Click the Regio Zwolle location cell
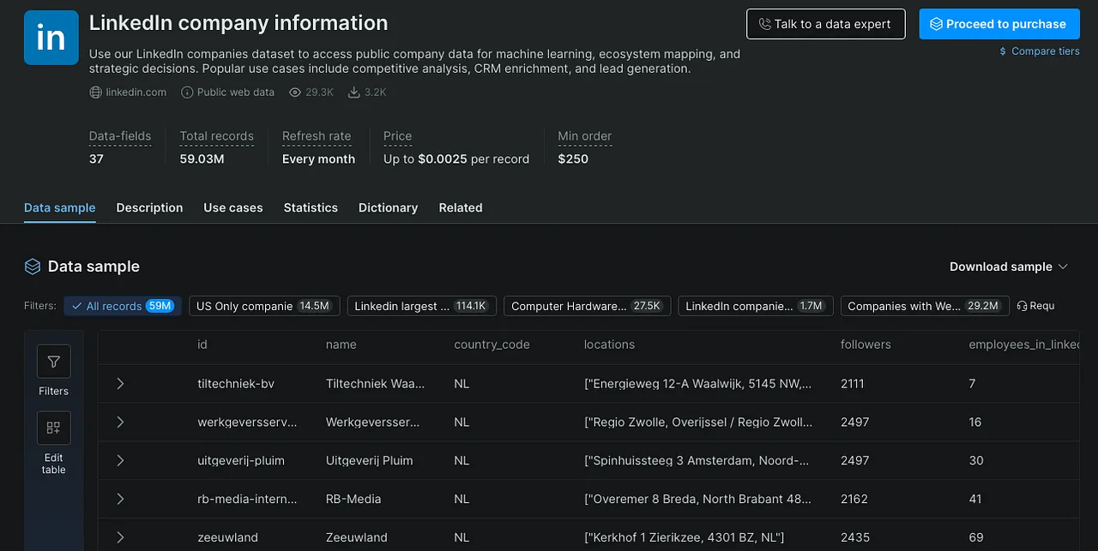The height and width of the screenshot is (551, 1098). [698, 422]
